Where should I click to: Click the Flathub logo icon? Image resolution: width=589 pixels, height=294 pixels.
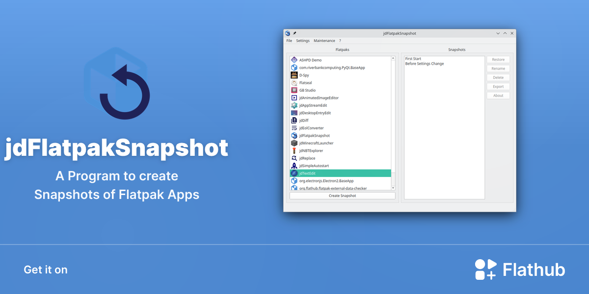pos(485,269)
